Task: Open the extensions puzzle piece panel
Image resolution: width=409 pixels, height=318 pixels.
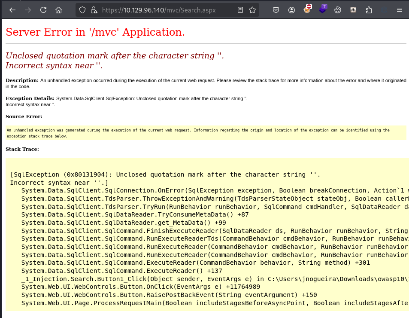Action: point(369,9)
